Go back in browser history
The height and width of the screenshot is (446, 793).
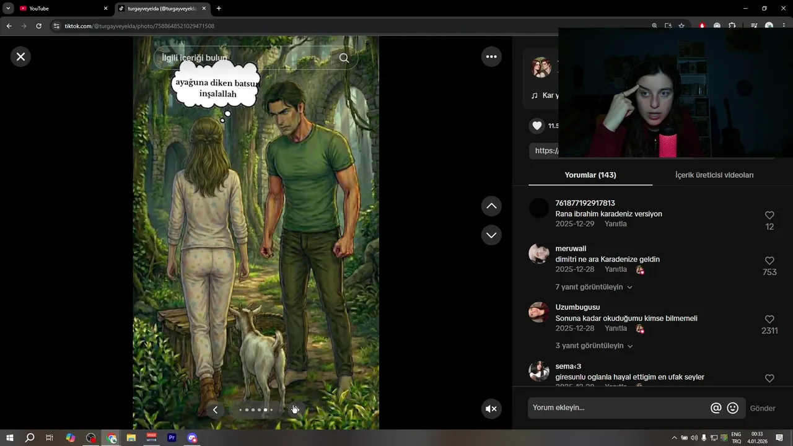pyautogui.click(x=9, y=26)
